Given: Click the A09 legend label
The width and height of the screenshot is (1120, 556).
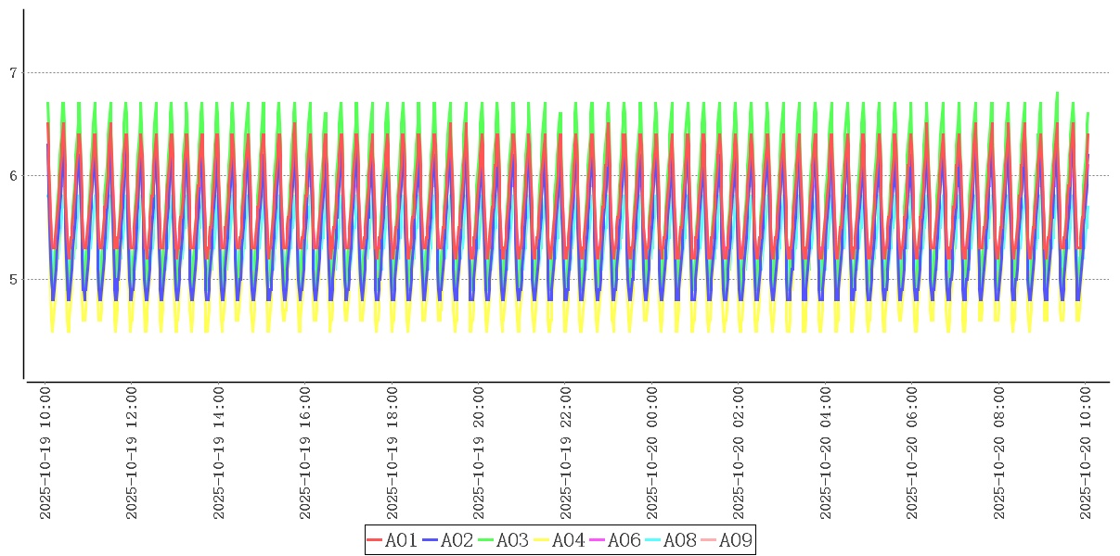Looking at the screenshot, I should click(735, 540).
